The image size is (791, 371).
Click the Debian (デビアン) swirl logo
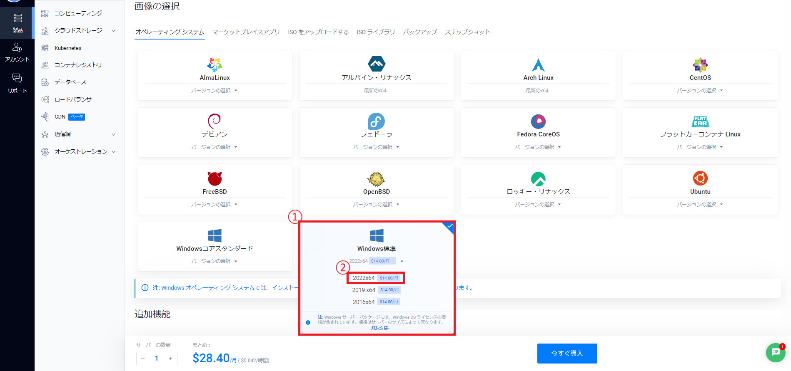215,121
